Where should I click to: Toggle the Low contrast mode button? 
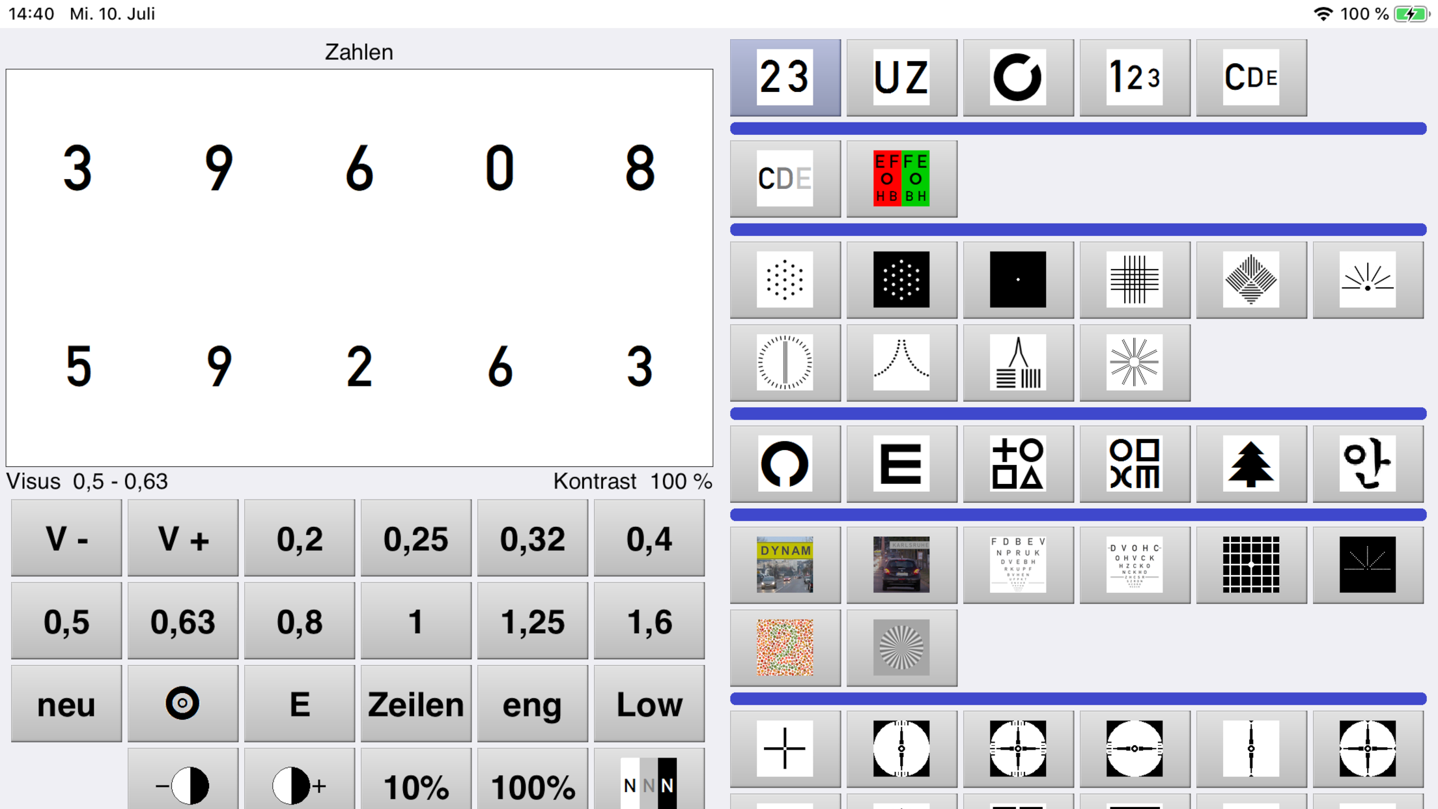pyautogui.click(x=649, y=704)
